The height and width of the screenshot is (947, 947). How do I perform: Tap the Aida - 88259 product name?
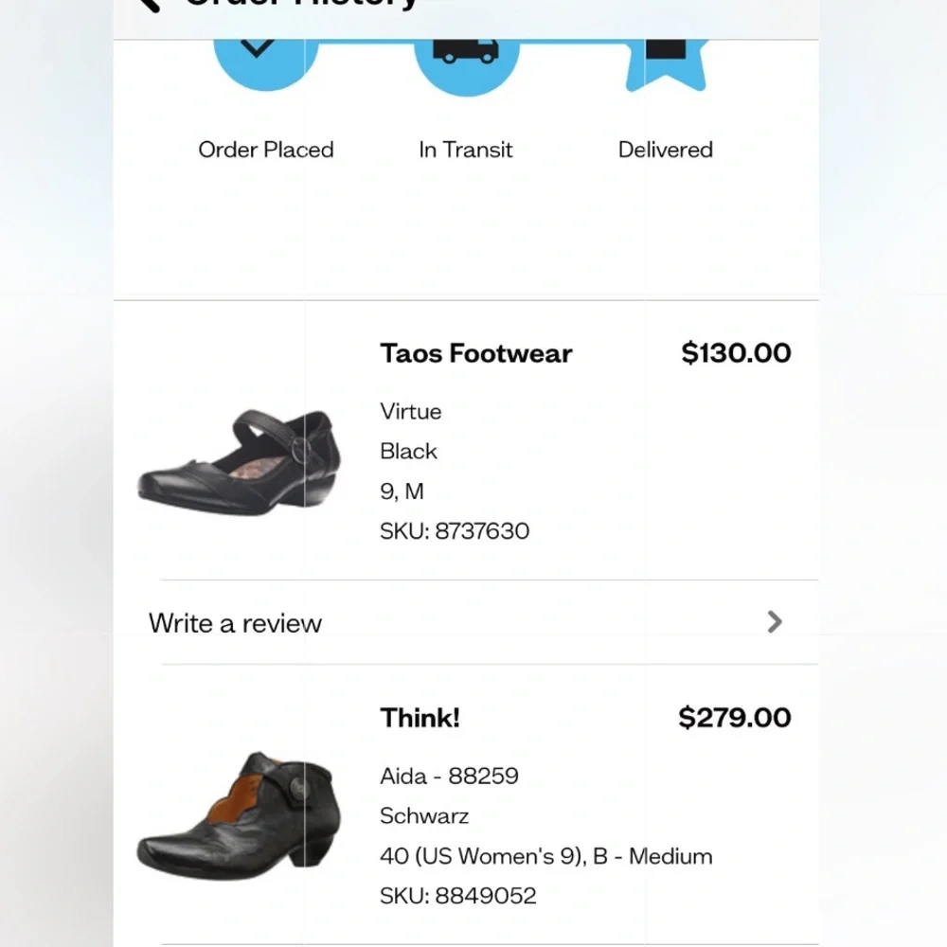pyautogui.click(x=449, y=777)
